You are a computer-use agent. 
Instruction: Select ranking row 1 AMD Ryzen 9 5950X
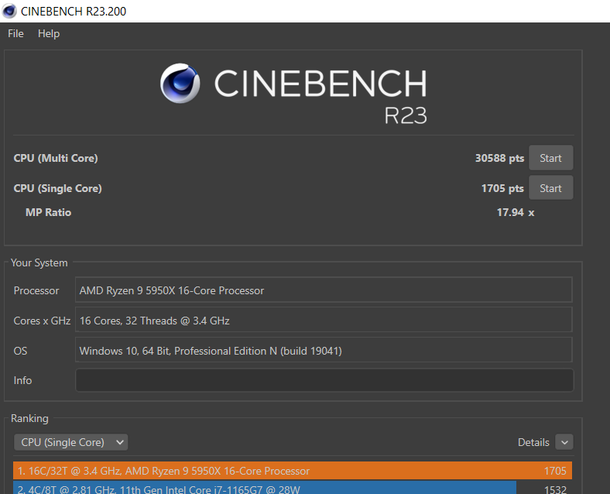point(293,471)
